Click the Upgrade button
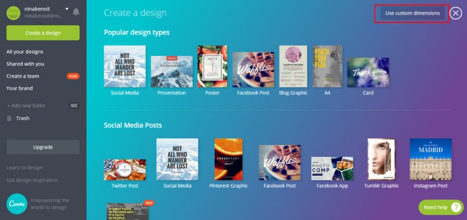467x220 pixels. (x=43, y=147)
